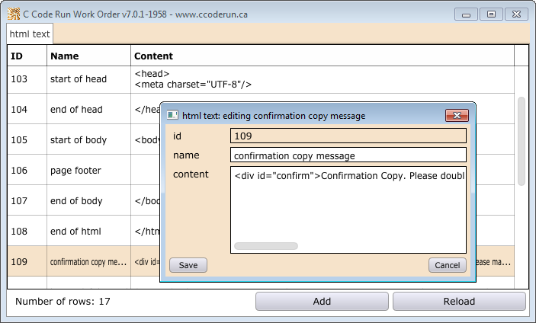Click the content area's horizontal scrollbar

pyautogui.click(x=266, y=246)
